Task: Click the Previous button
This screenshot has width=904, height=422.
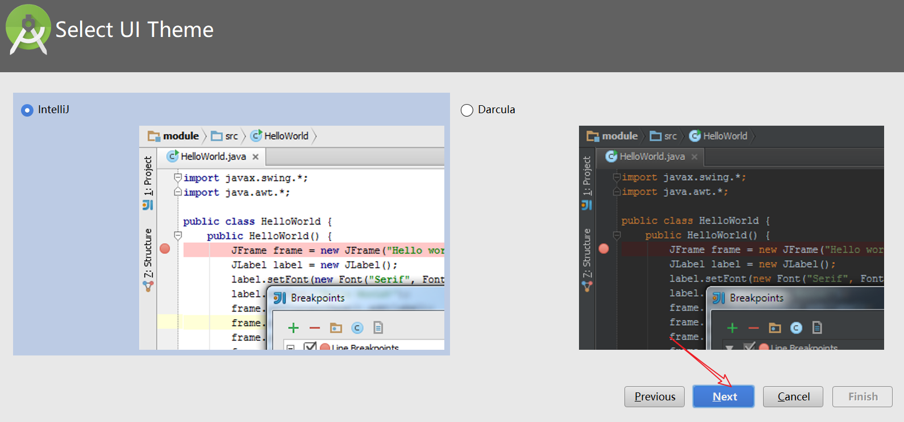Action: [655, 396]
